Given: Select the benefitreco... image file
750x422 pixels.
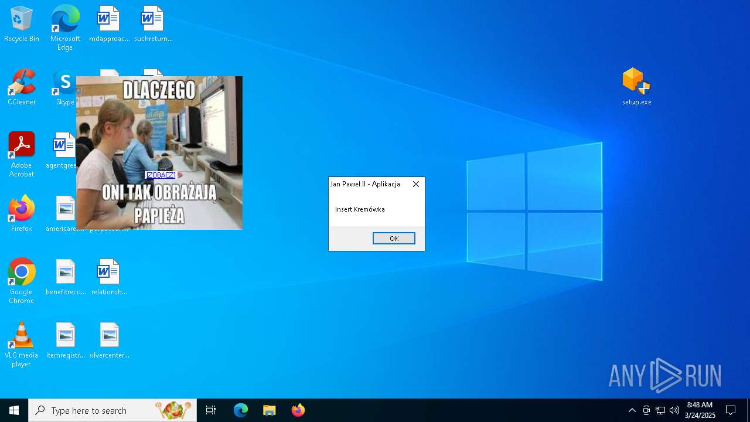Looking at the screenshot, I should click(66, 278).
